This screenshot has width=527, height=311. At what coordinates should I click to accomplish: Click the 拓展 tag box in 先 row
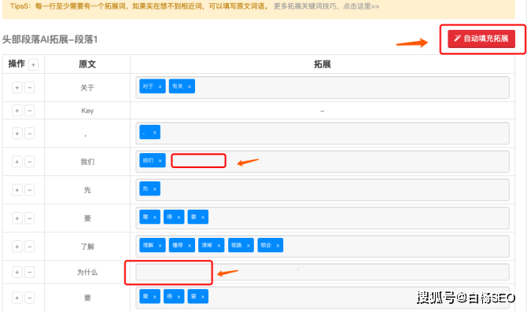(322, 190)
